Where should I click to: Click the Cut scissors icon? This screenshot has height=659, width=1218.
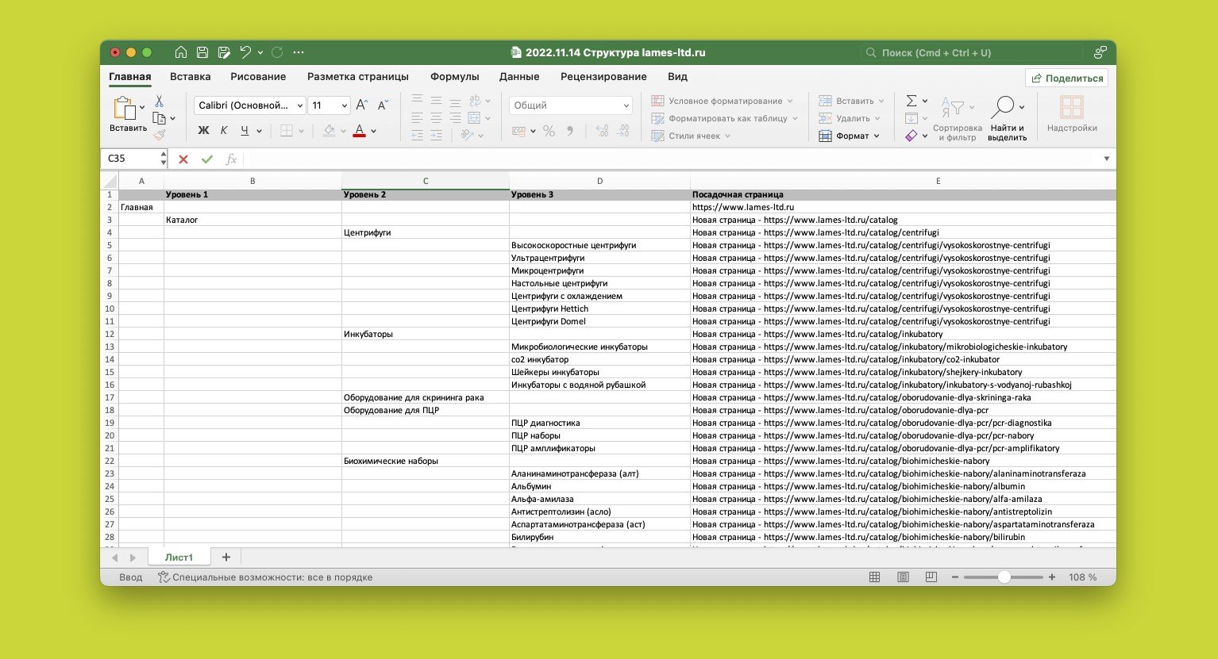click(x=159, y=102)
